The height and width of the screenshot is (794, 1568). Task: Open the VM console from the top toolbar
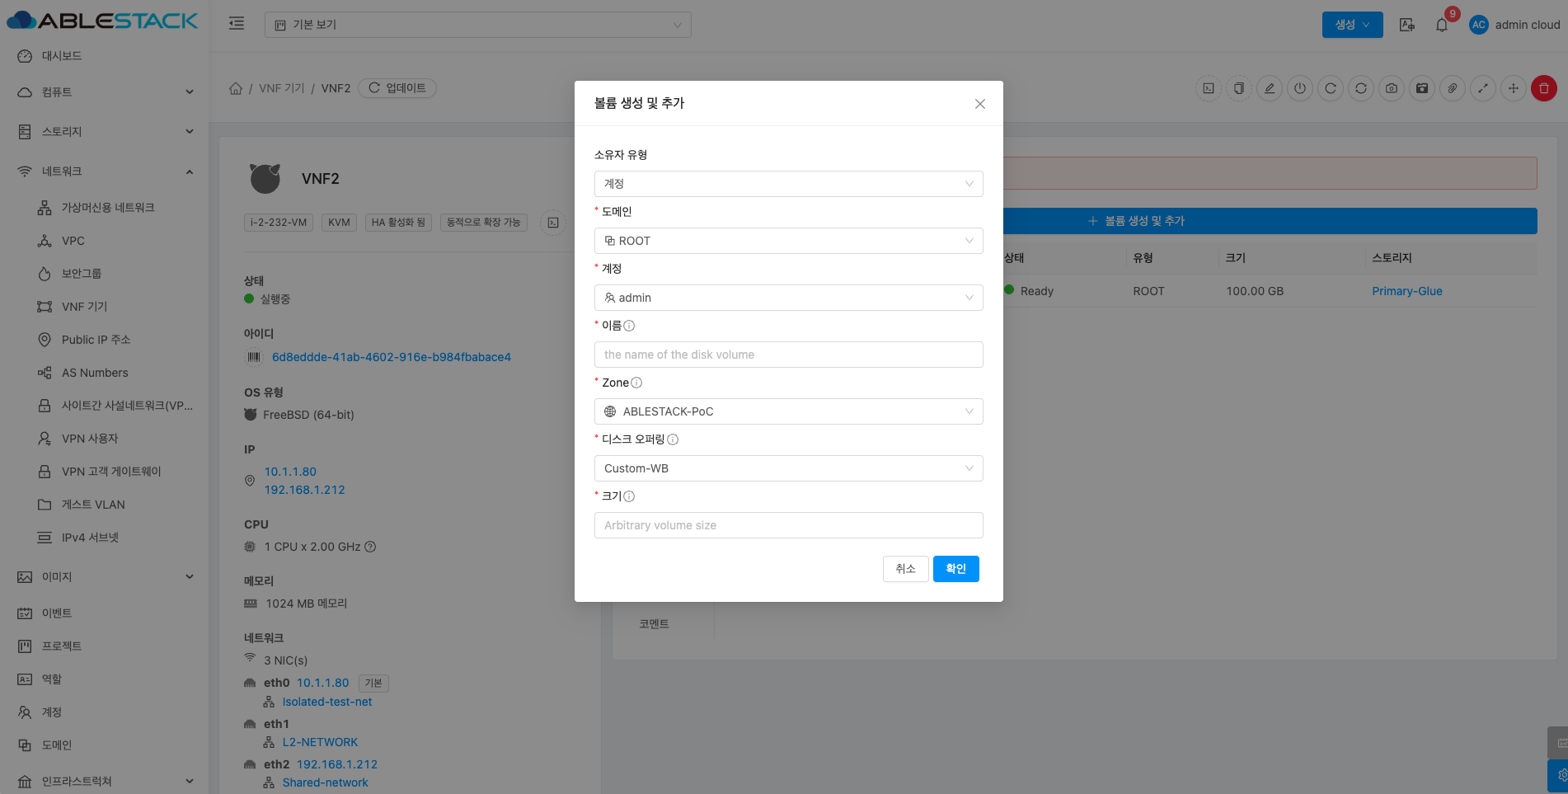point(1209,88)
